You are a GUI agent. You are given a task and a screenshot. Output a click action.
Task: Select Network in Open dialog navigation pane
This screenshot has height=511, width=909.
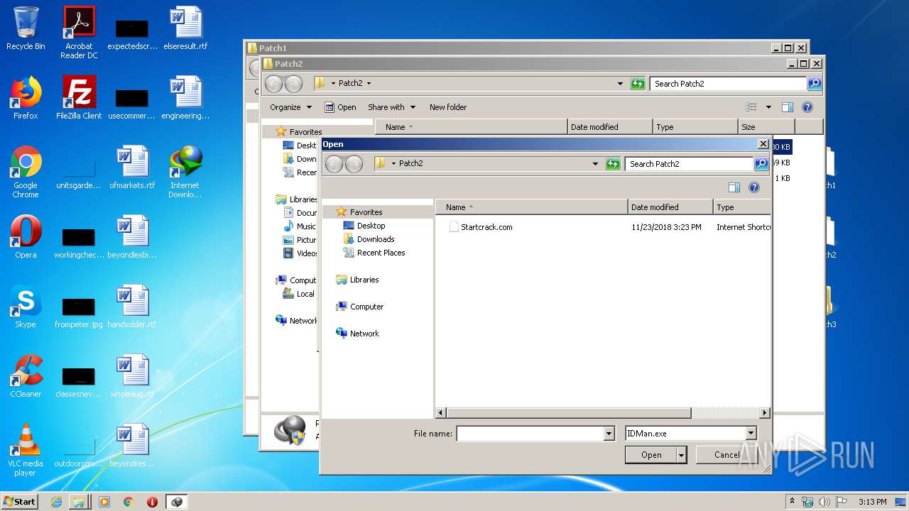tap(364, 334)
